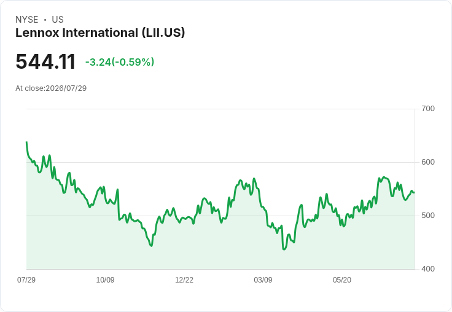Click the 10/09 x-axis date label

pos(105,279)
